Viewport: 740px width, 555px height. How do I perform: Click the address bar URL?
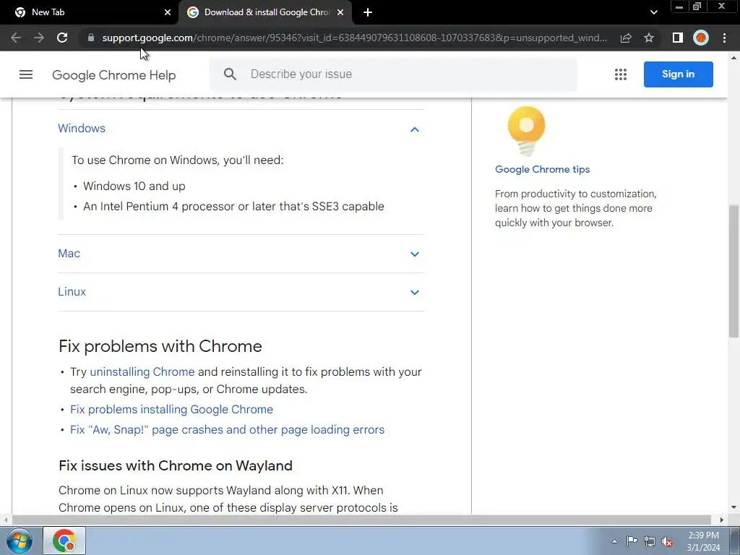tap(354, 38)
